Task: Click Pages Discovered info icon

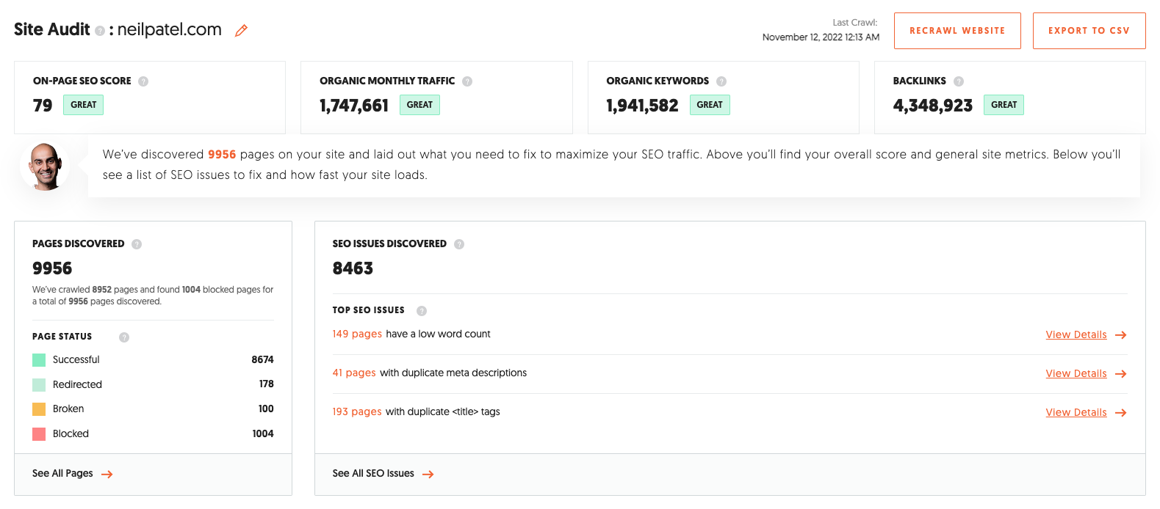Action: (x=137, y=244)
